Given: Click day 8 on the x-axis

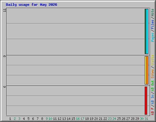Looking at the screenshot, I should 42,119.
